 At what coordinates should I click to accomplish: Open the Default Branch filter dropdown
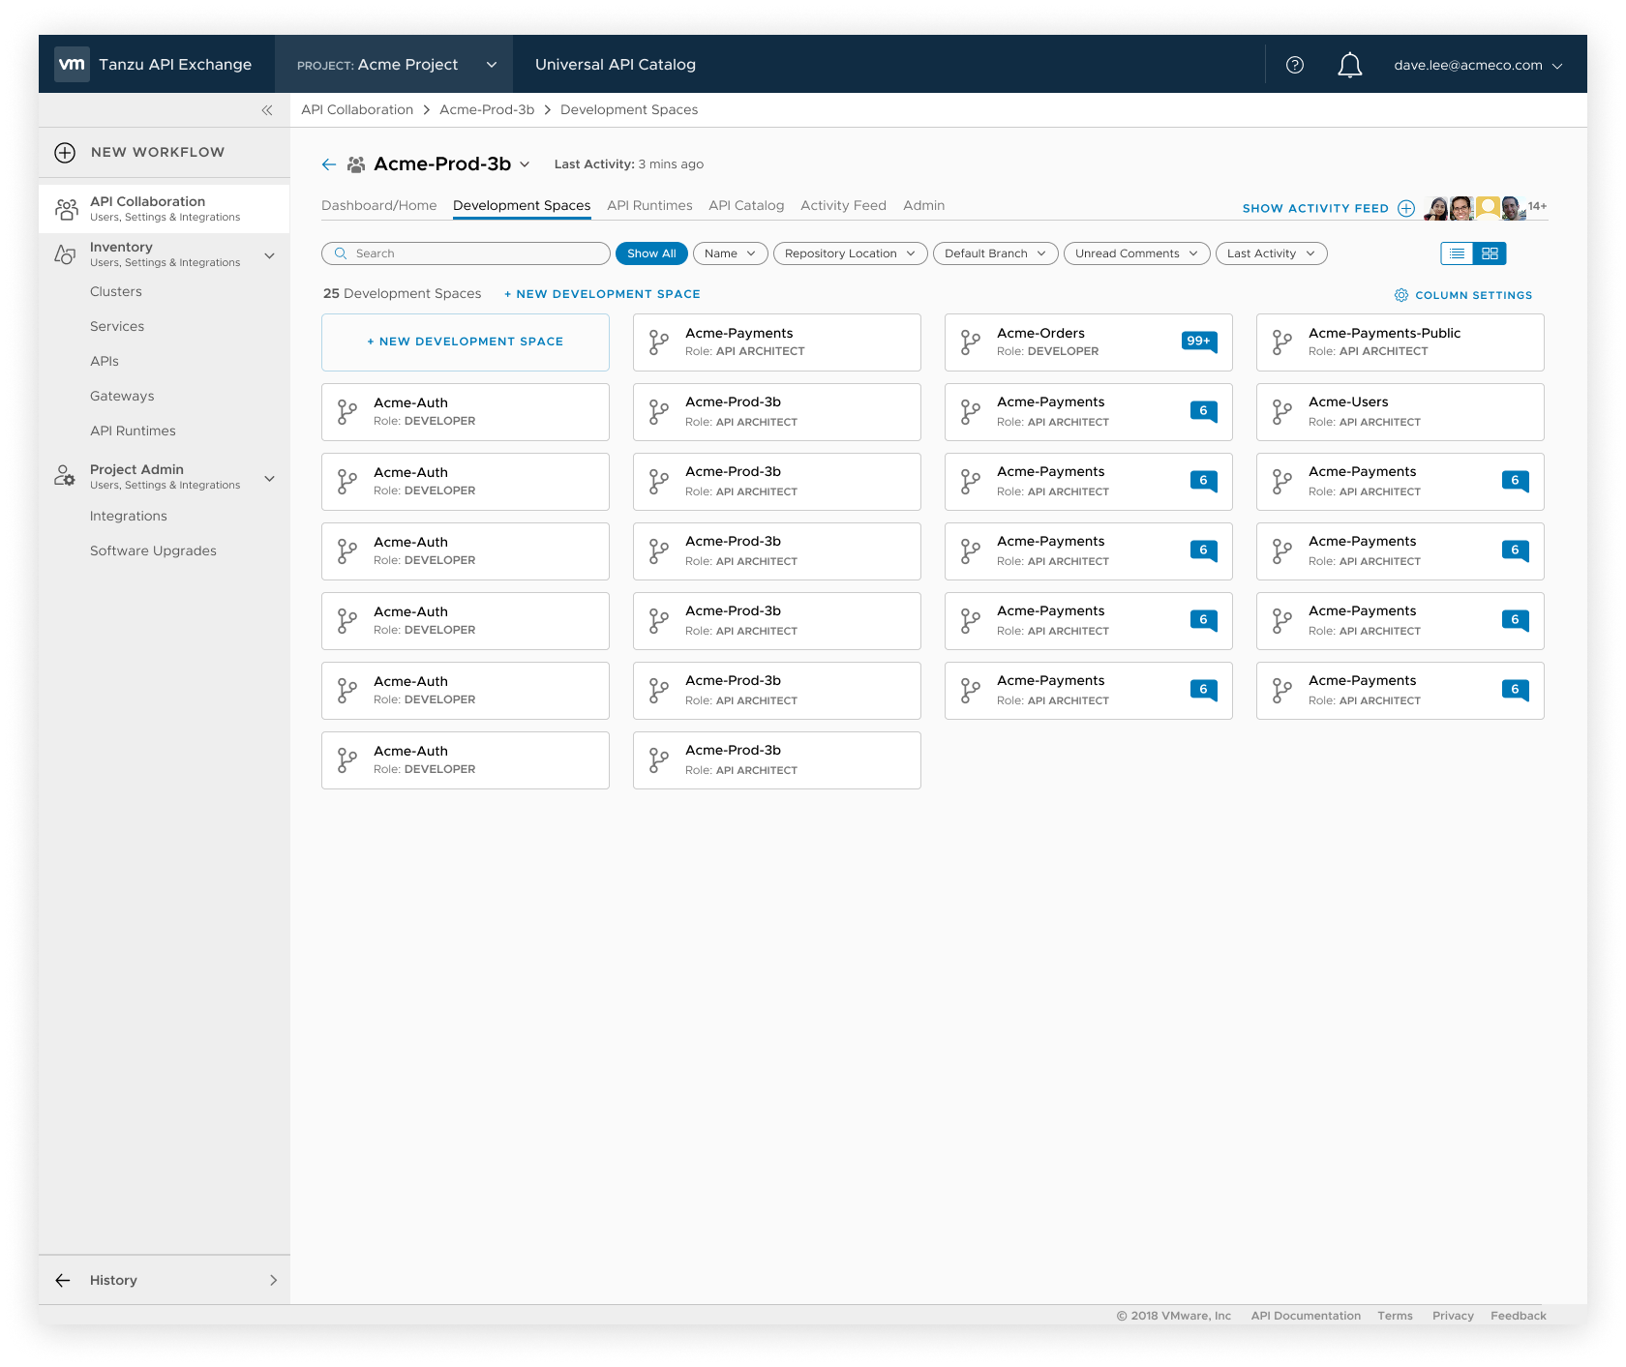(996, 253)
